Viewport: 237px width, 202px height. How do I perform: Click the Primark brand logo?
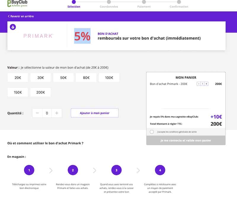(38, 36)
